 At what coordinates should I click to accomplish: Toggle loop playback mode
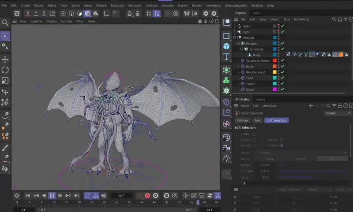pos(87,196)
